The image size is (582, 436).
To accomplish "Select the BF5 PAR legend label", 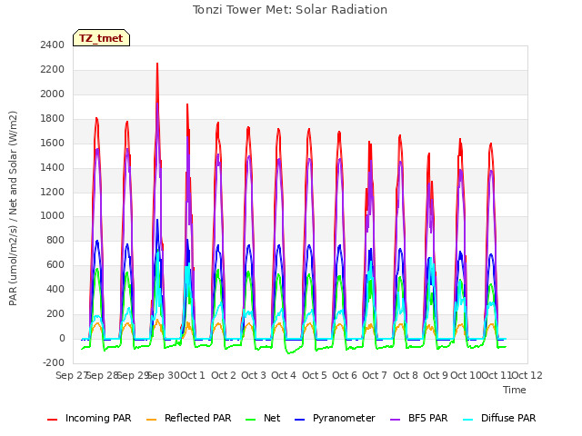I will click(x=428, y=418).
